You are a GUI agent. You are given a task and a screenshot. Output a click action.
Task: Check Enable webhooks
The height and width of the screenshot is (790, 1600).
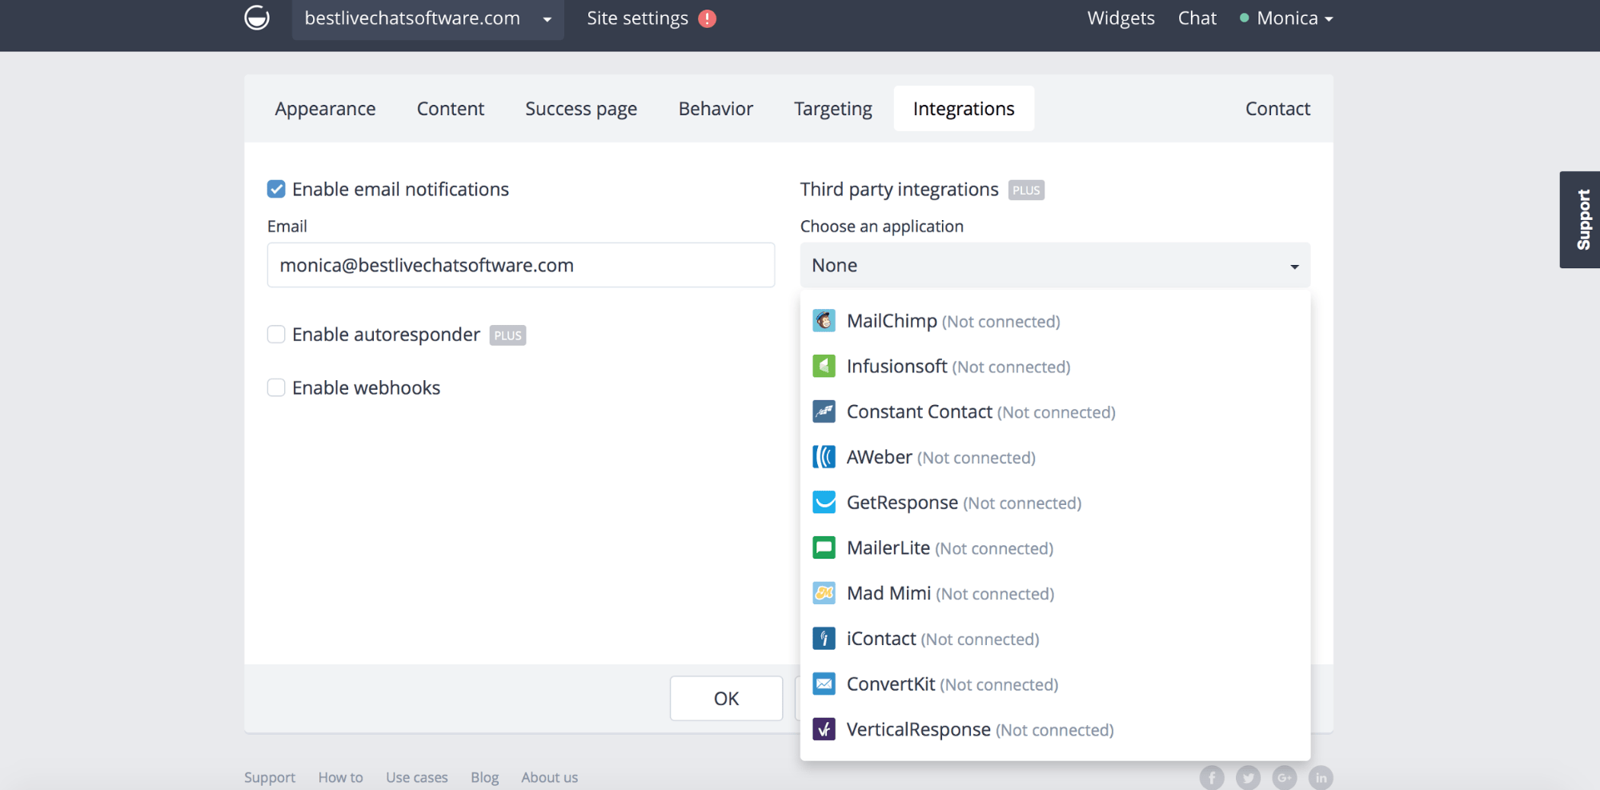(276, 388)
